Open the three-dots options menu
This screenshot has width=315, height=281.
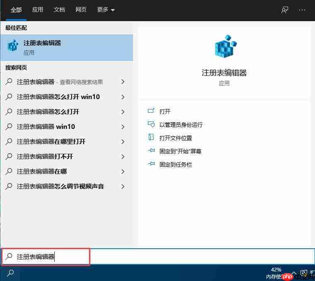[302, 10]
